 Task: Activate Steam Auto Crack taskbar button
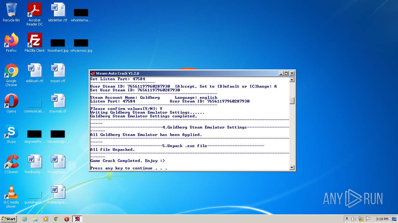pos(77,219)
